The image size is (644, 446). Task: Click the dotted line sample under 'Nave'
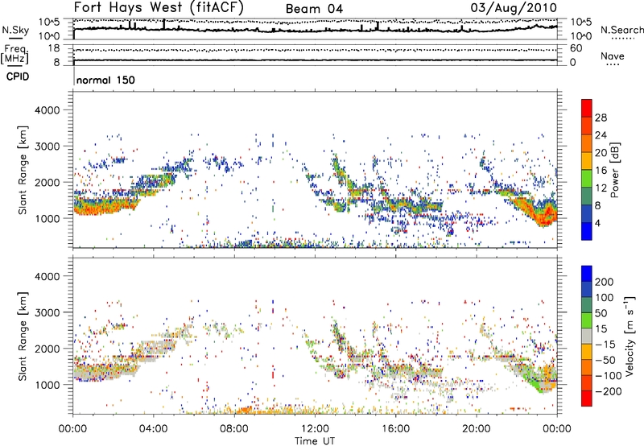click(613, 64)
